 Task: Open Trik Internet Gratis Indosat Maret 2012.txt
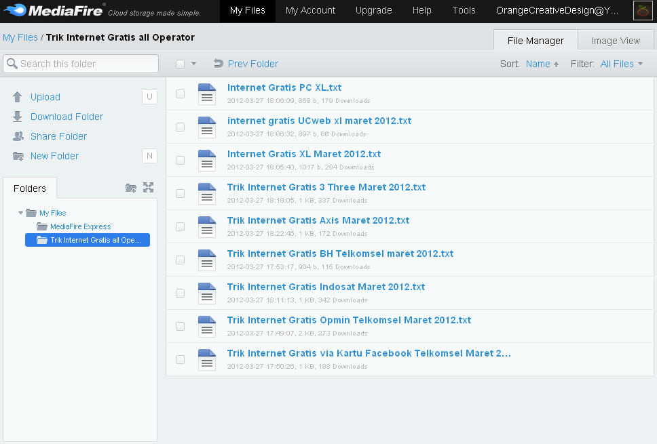(326, 287)
